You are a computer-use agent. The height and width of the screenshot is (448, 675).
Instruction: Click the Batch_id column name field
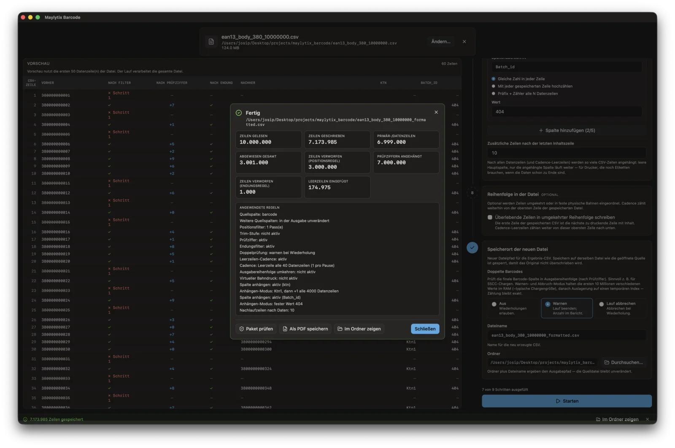(x=567, y=67)
